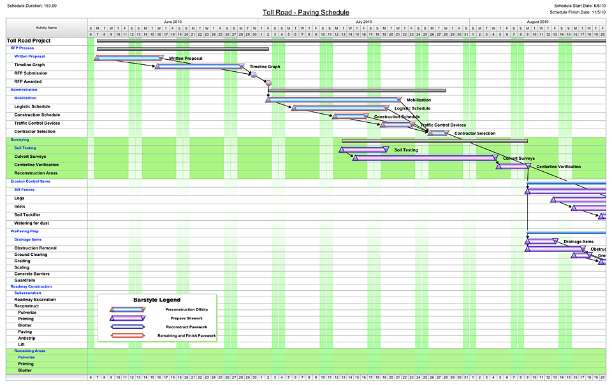Image resolution: width=612 pixels, height=385 pixels.
Task: Select the Prepave Sitework legend bar symbol
Action: pyautogui.click(x=128, y=318)
